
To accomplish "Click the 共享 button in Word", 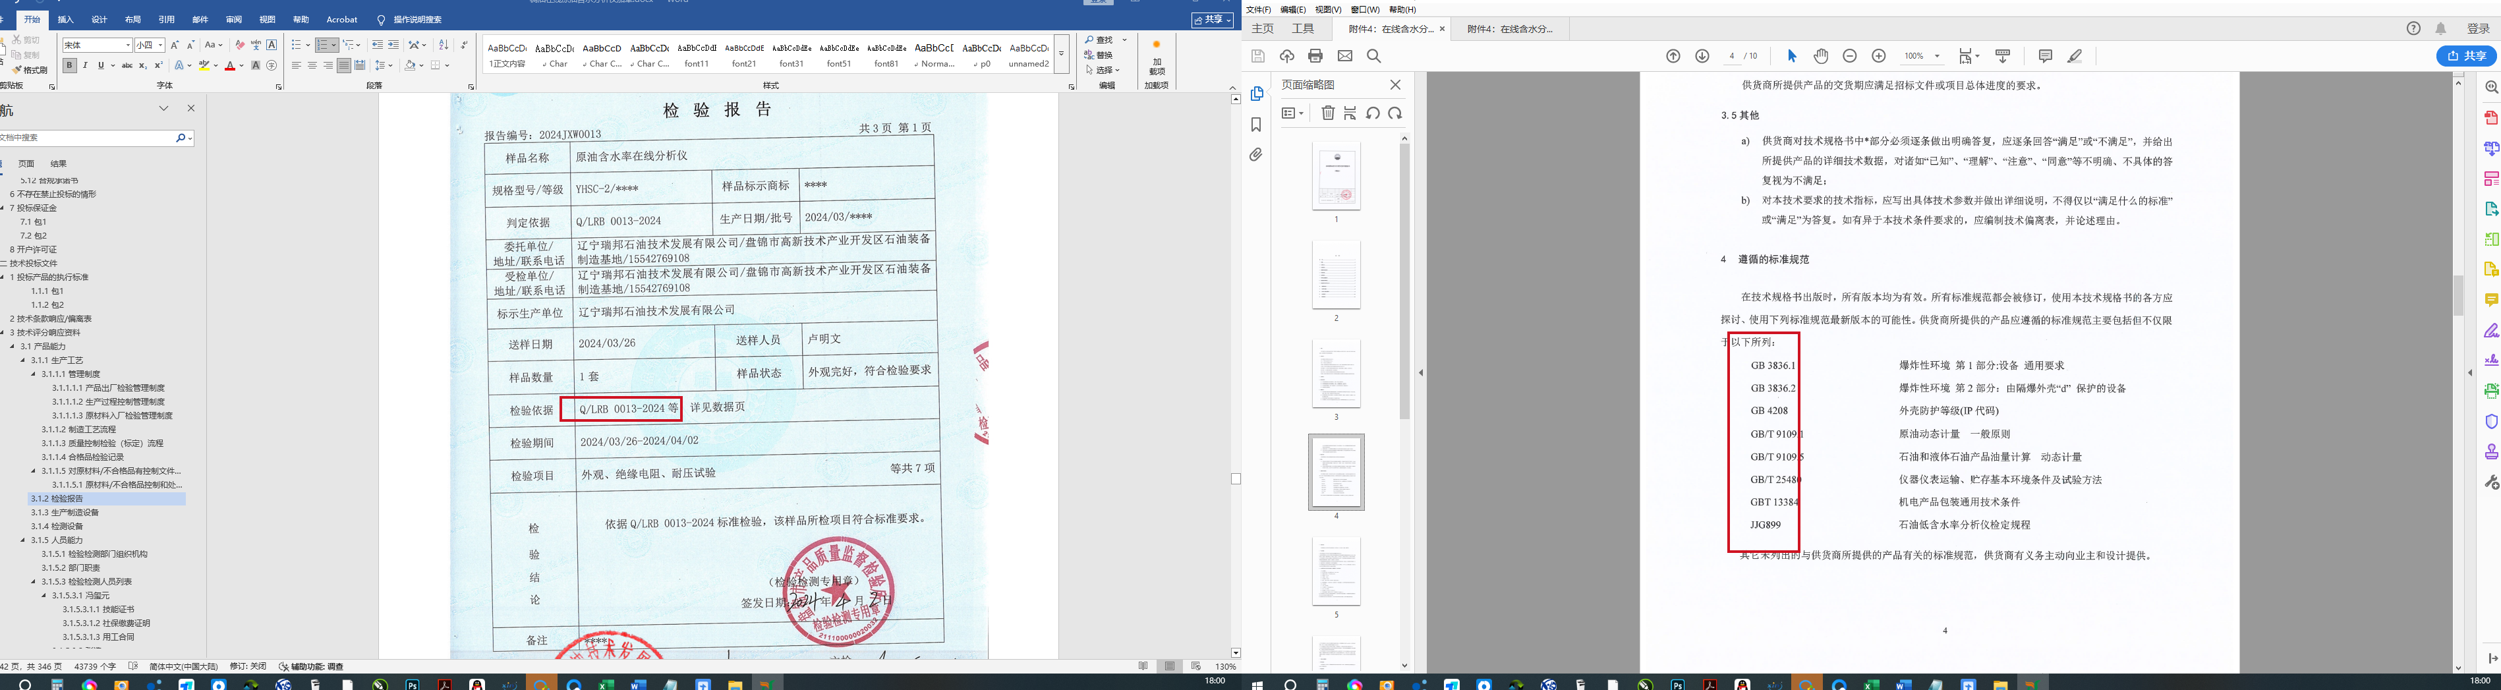I will coord(1213,19).
